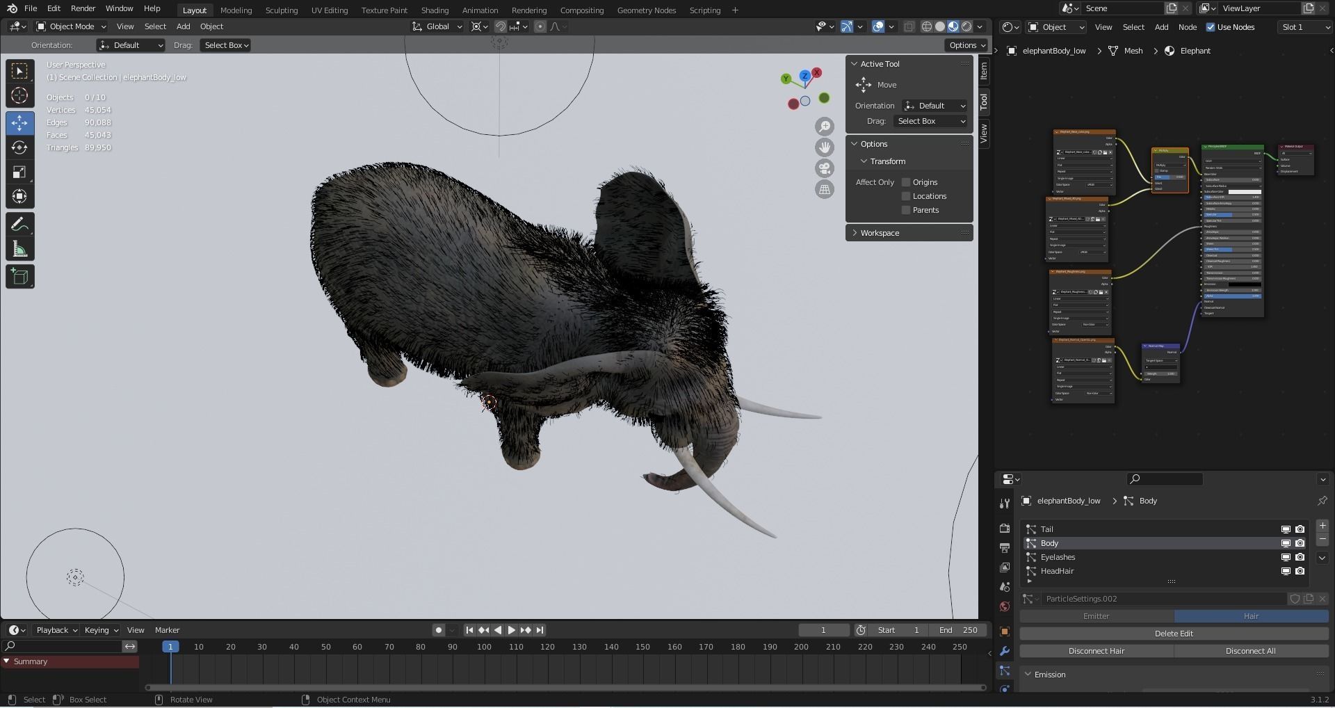Toggle the snapping magnet in the viewport header
The width and height of the screenshot is (1335, 708).
coord(500,26)
